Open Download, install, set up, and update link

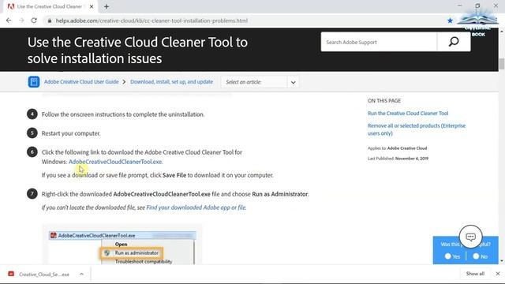tap(171, 82)
